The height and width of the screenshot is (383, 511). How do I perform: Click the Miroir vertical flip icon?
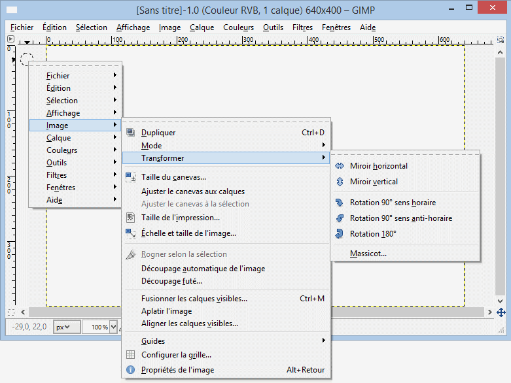[340, 182]
